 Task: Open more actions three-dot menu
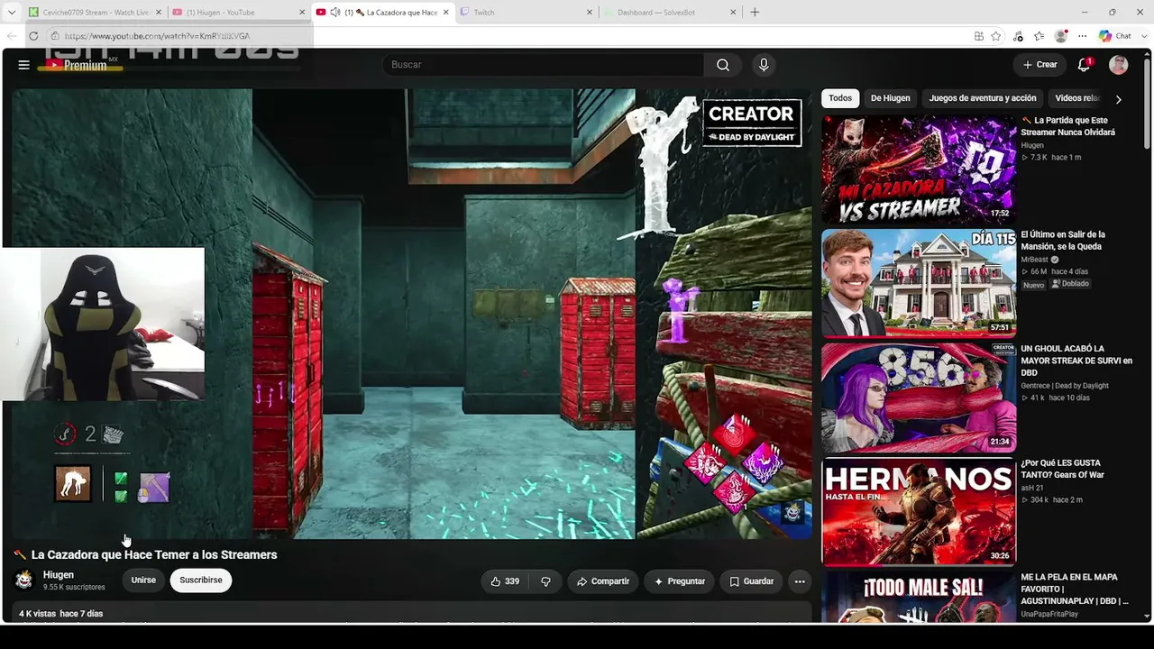tap(800, 581)
